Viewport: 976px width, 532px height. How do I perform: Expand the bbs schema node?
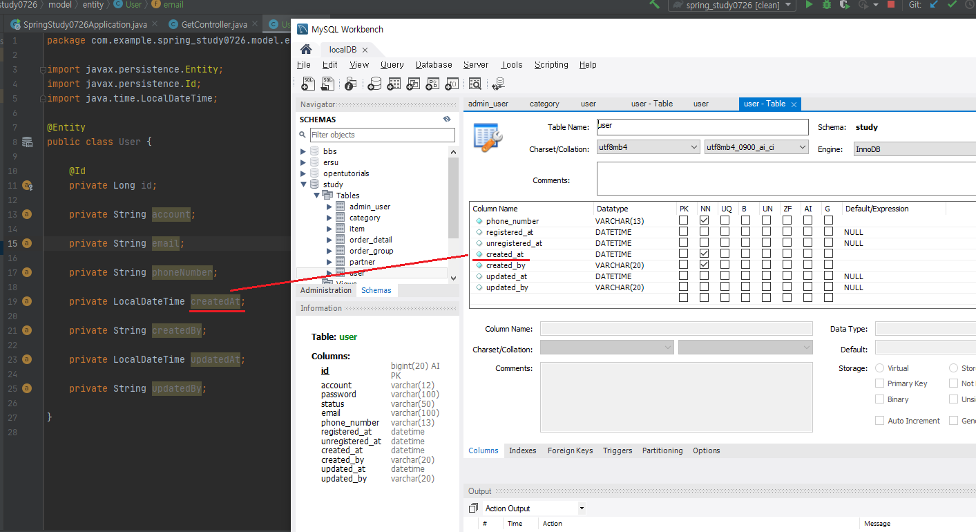(x=303, y=151)
